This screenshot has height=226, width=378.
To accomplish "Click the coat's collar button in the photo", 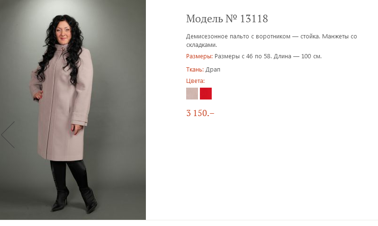I will (x=63, y=49).
